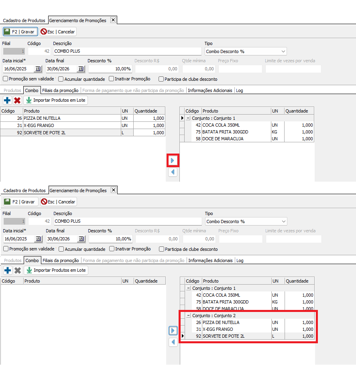Select SORVETE DE POTE 2L row under Conjunto 2

[223, 336]
